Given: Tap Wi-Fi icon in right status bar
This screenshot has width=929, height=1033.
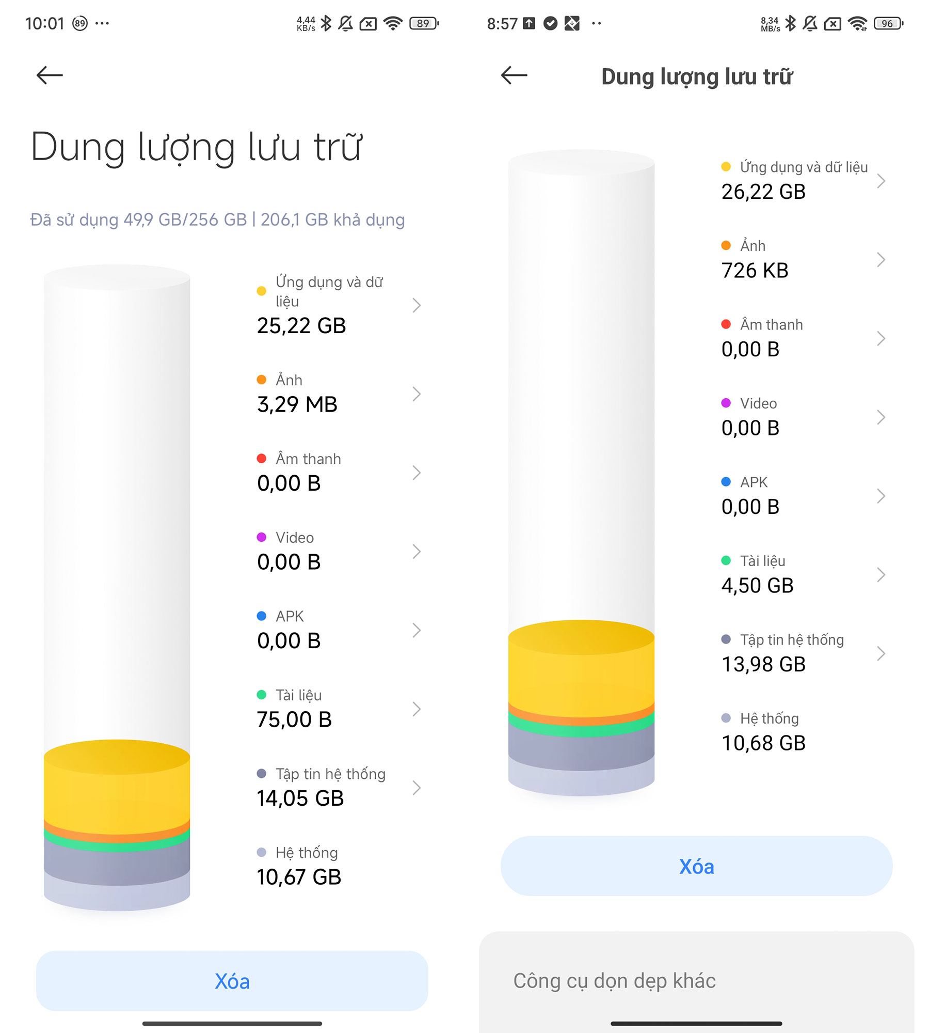Looking at the screenshot, I should (x=858, y=23).
